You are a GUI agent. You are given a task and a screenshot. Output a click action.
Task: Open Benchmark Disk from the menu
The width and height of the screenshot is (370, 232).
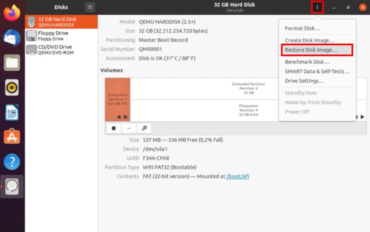pyautogui.click(x=307, y=62)
